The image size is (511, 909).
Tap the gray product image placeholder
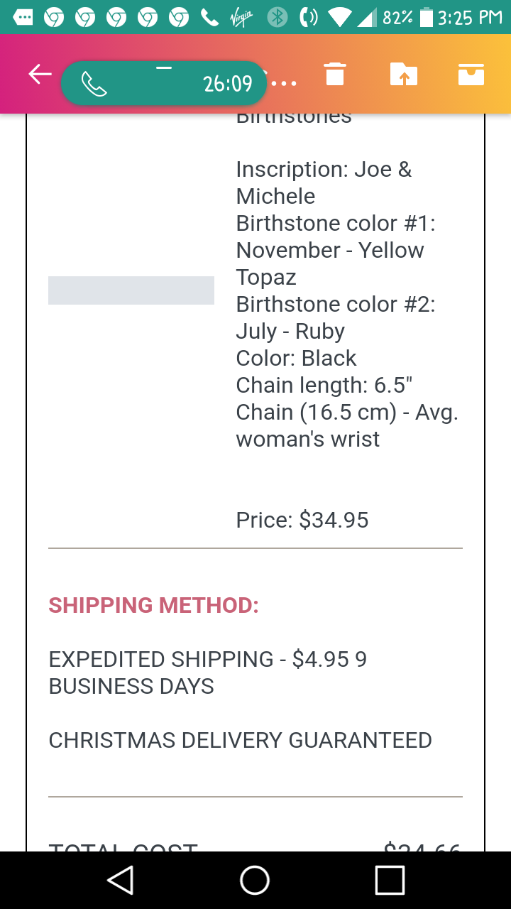coord(131,290)
